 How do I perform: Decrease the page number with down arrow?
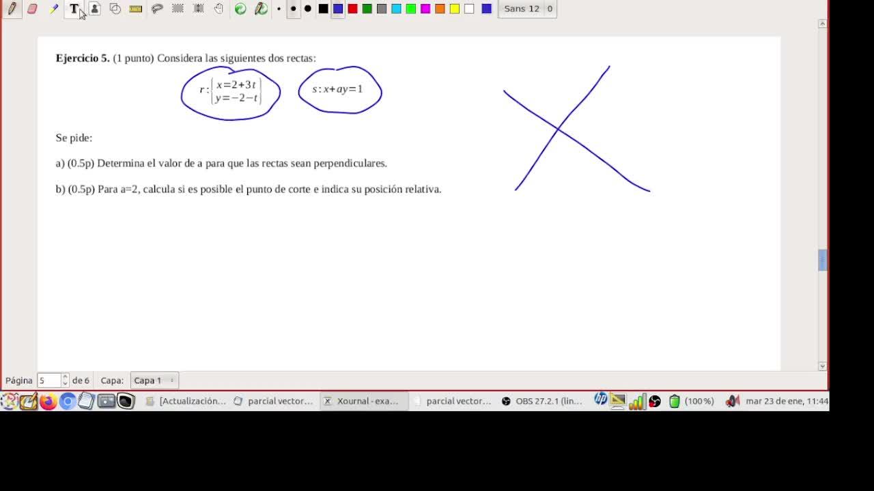(x=66, y=384)
